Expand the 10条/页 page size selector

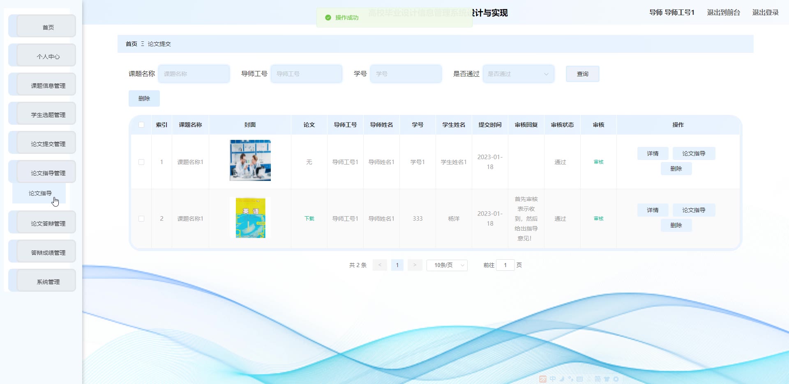tap(447, 265)
